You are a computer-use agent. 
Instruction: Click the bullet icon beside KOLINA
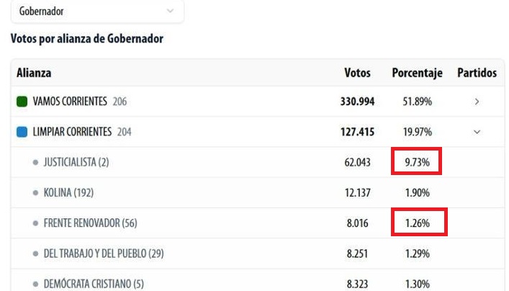[x=35, y=193]
